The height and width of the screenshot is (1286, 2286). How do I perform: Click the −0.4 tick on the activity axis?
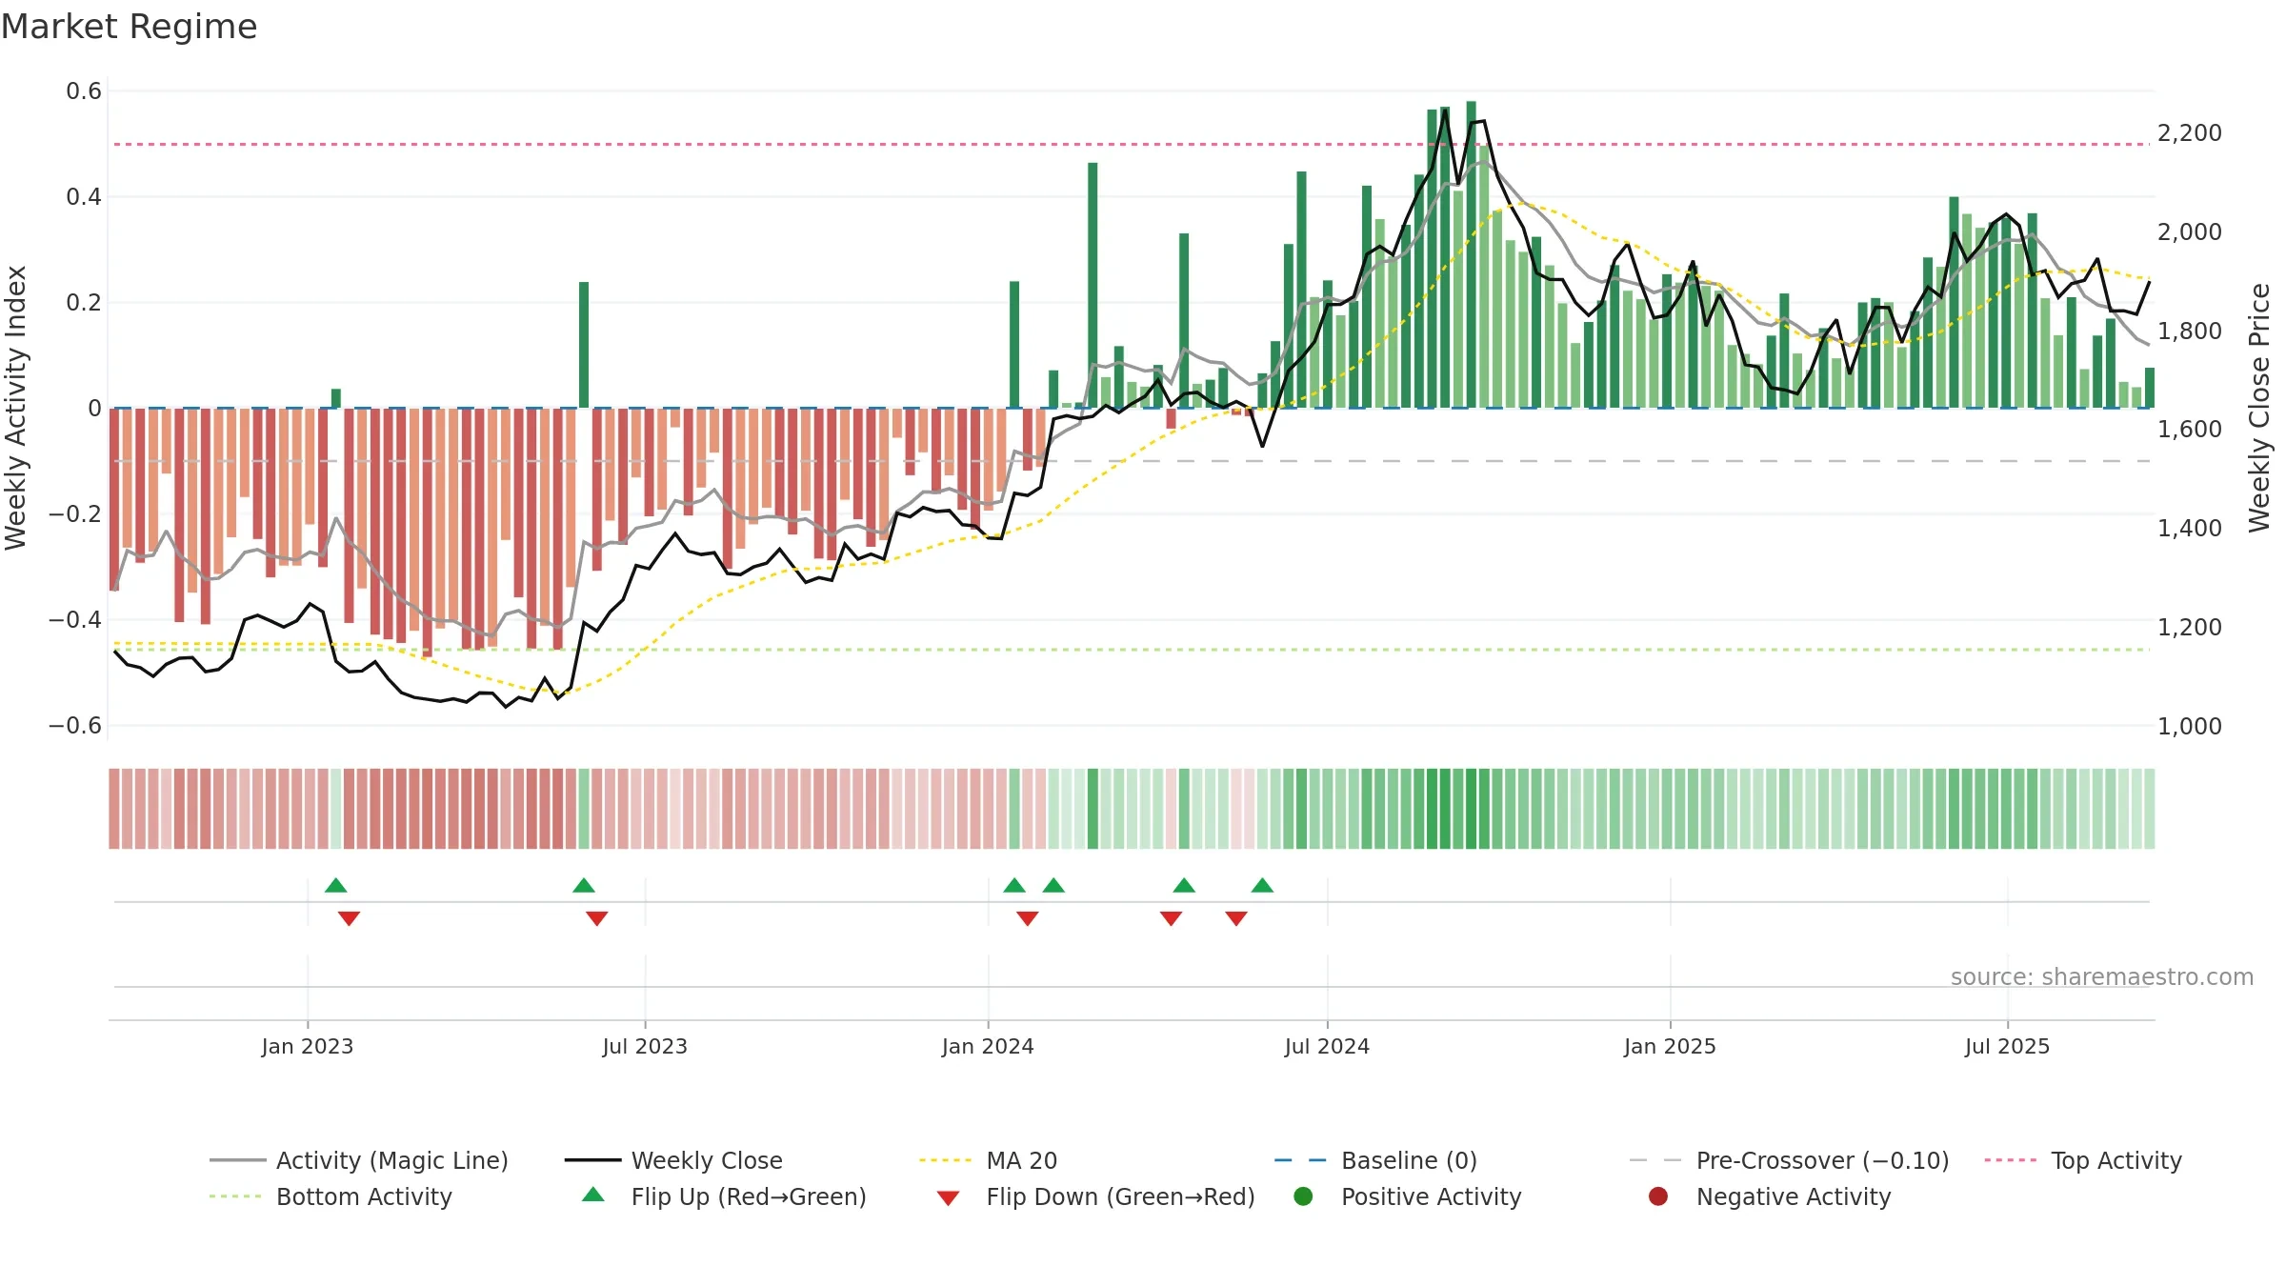point(75,620)
